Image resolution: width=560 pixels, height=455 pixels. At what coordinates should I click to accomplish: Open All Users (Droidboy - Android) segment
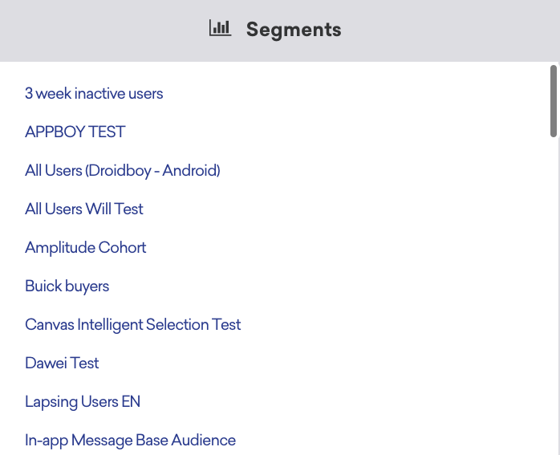click(122, 171)
